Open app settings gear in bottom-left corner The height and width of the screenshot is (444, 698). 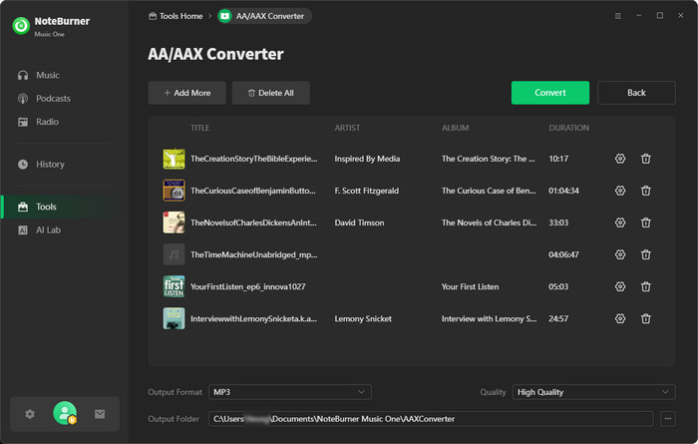(30, 413)
